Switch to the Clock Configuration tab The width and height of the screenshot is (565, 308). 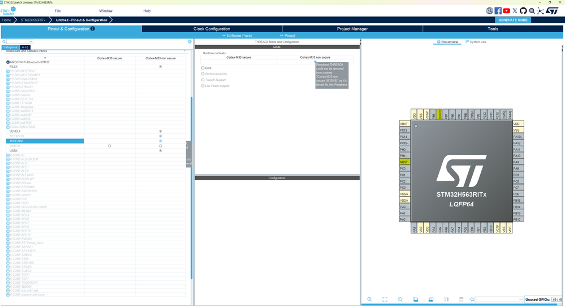point(212,29)
